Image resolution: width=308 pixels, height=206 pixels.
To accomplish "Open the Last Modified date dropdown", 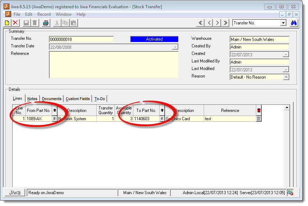I will pyautogui.click(x=286, y=70).
